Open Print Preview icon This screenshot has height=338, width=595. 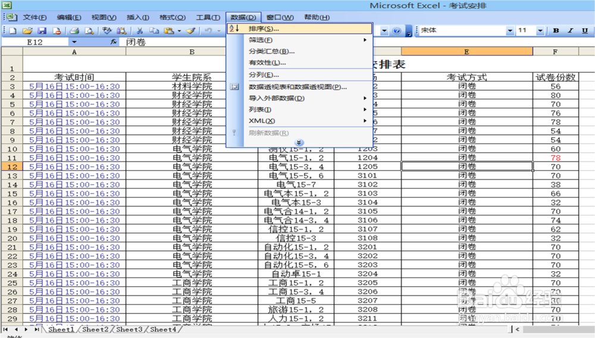[x=89, y=31]
